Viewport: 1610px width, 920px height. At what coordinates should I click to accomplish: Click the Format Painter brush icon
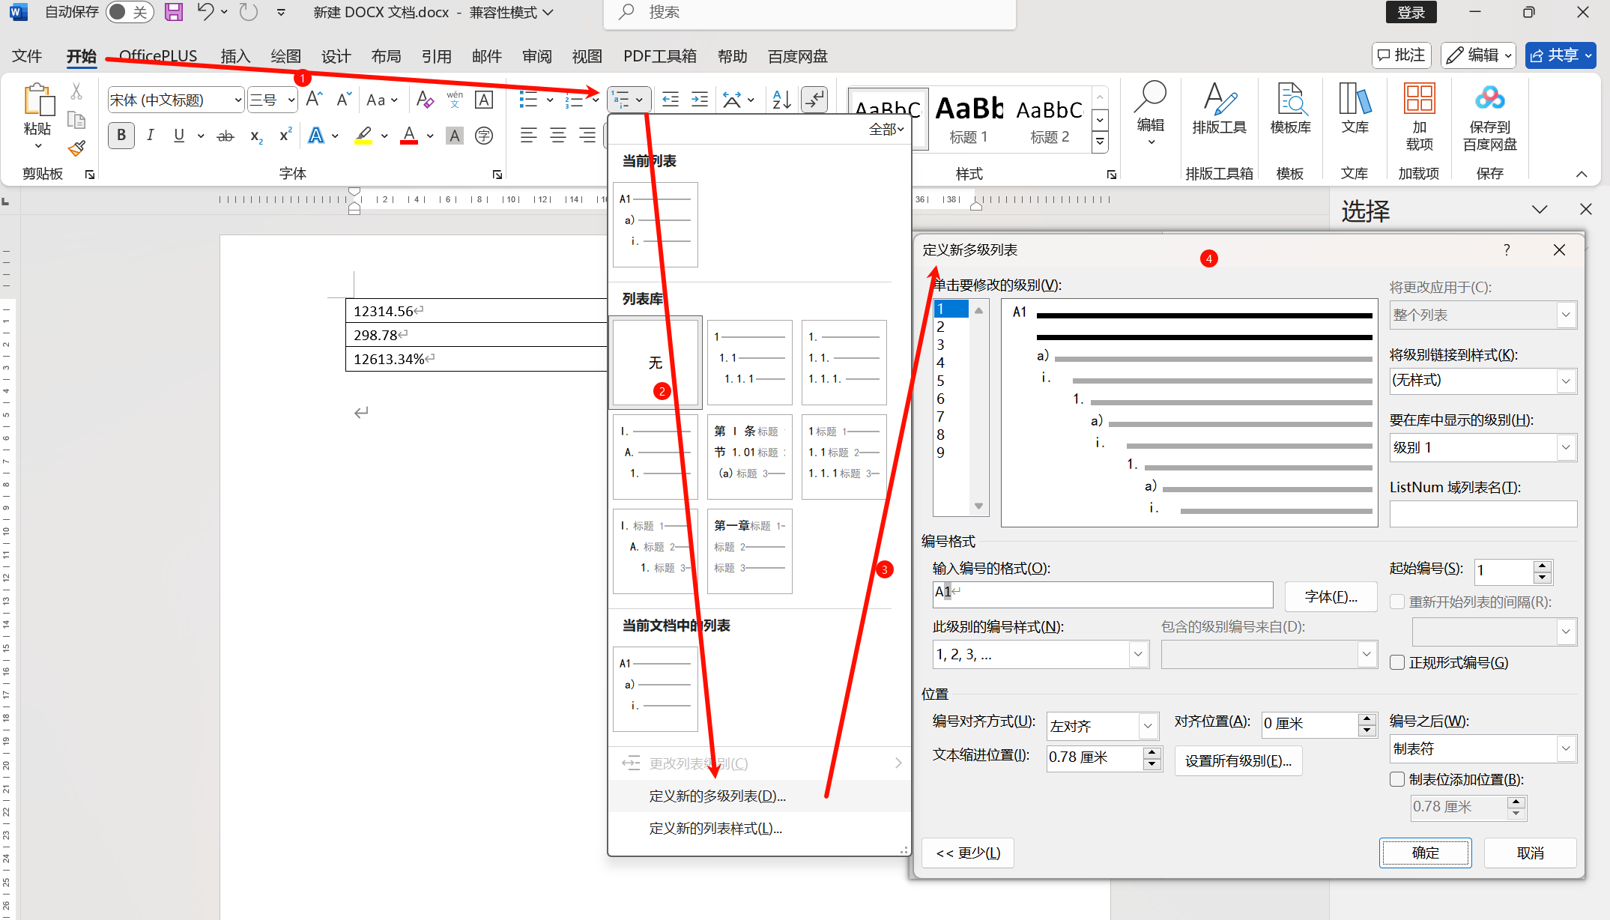click(x=76, y=148)
